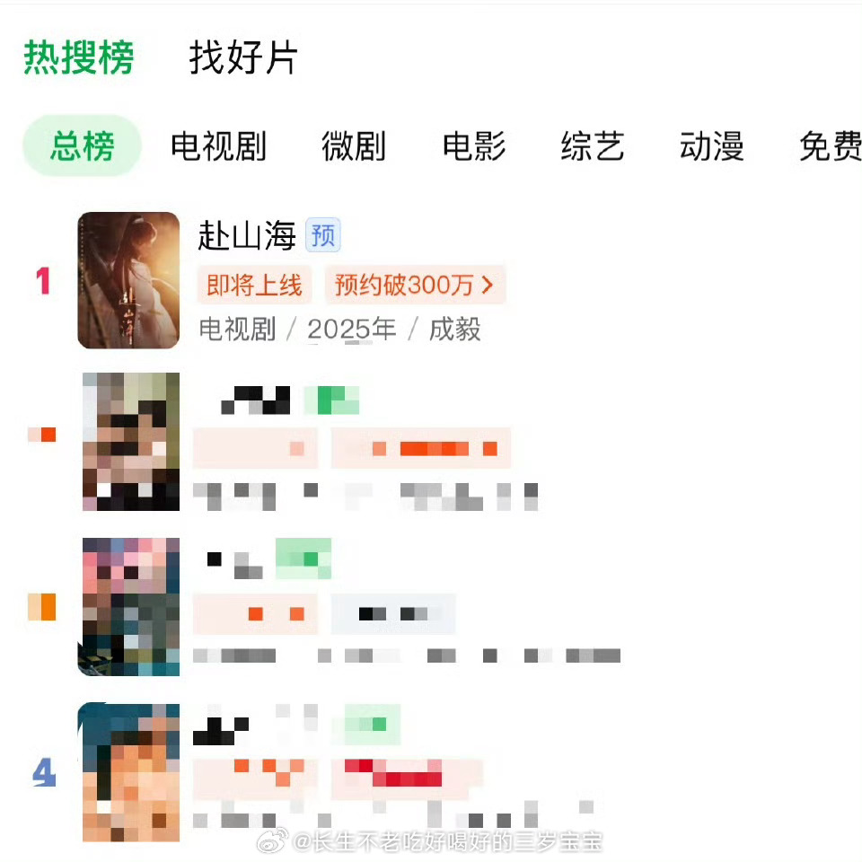Open the fourth ranked show's blurred poster
The image size is (862, 862).
128,772
